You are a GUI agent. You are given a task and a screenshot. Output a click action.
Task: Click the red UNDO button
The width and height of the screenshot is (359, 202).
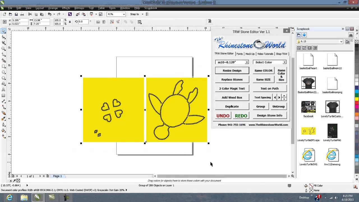tap(223, 116)
